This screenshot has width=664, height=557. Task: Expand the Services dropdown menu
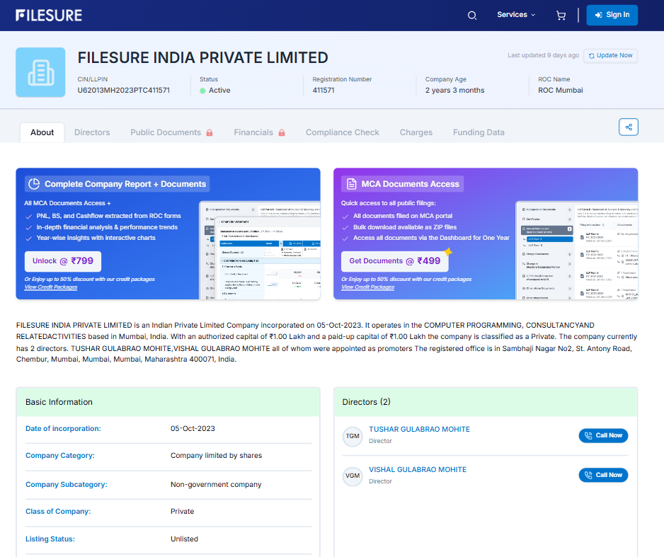pyautogui.click(x=515, y=15)
